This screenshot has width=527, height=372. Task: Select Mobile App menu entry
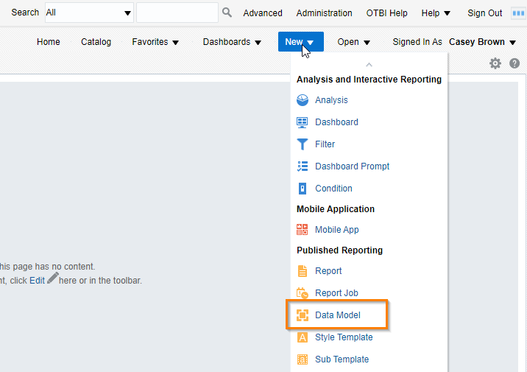[x=337, y=230]
